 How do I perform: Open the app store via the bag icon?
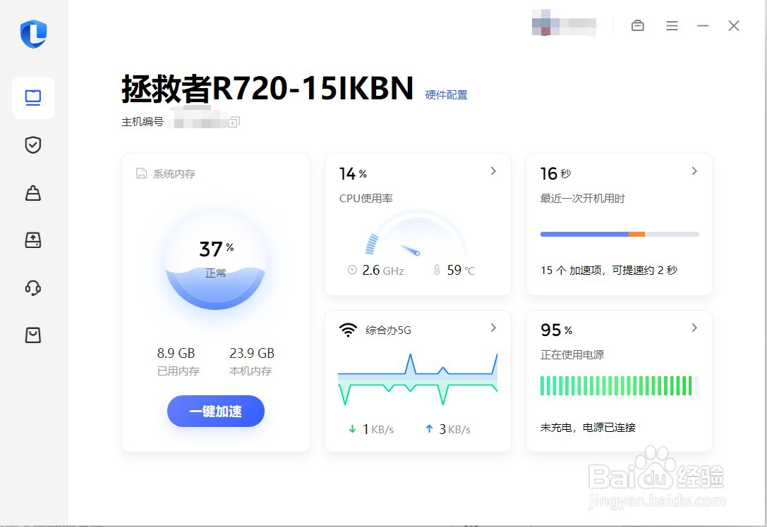pos(32,335)
